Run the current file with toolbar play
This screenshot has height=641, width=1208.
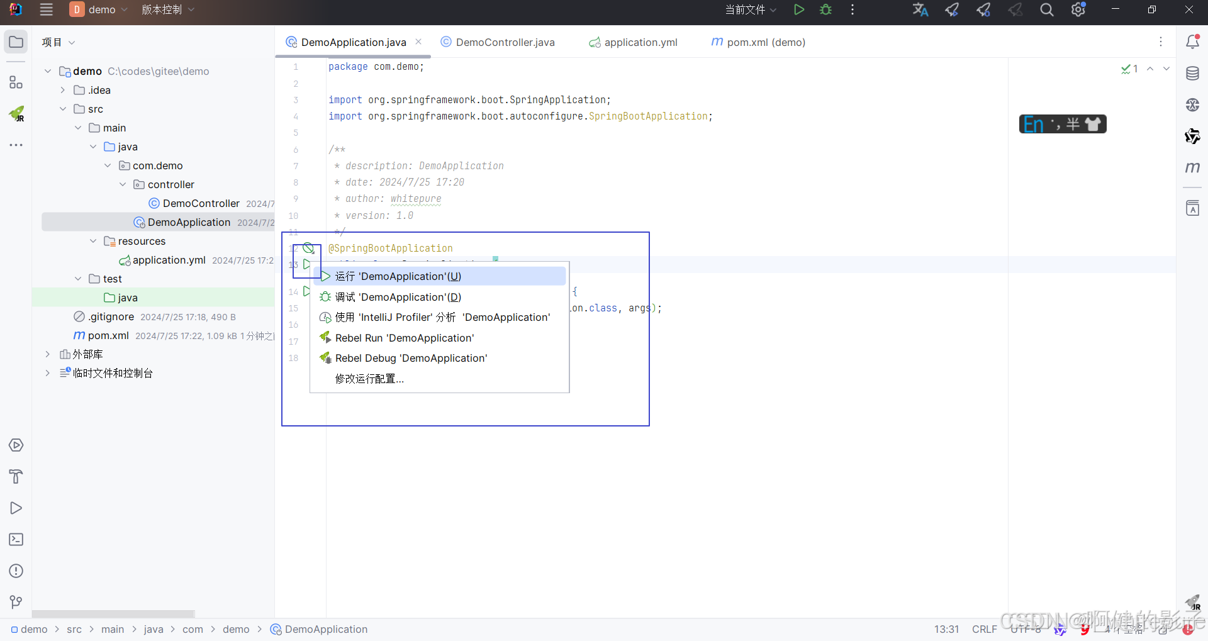click(799, 9)
